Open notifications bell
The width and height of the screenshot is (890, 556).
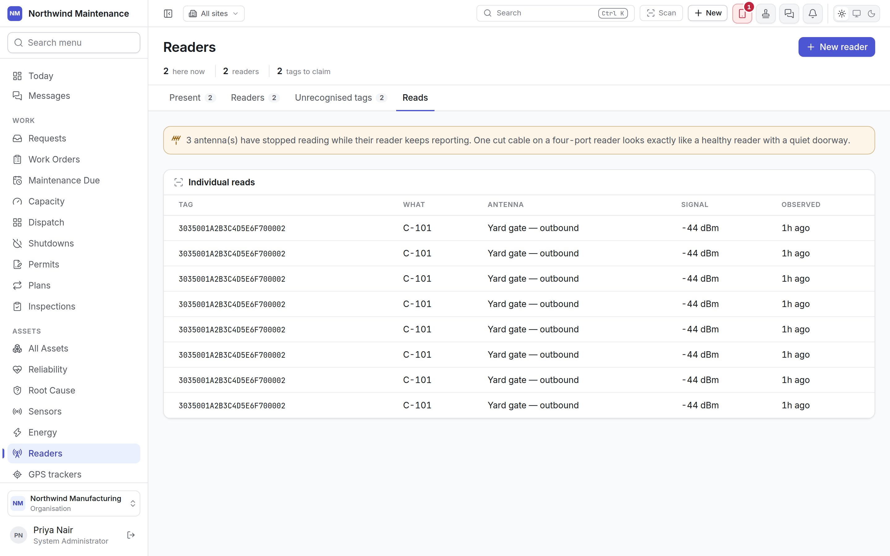coord(813,14)
